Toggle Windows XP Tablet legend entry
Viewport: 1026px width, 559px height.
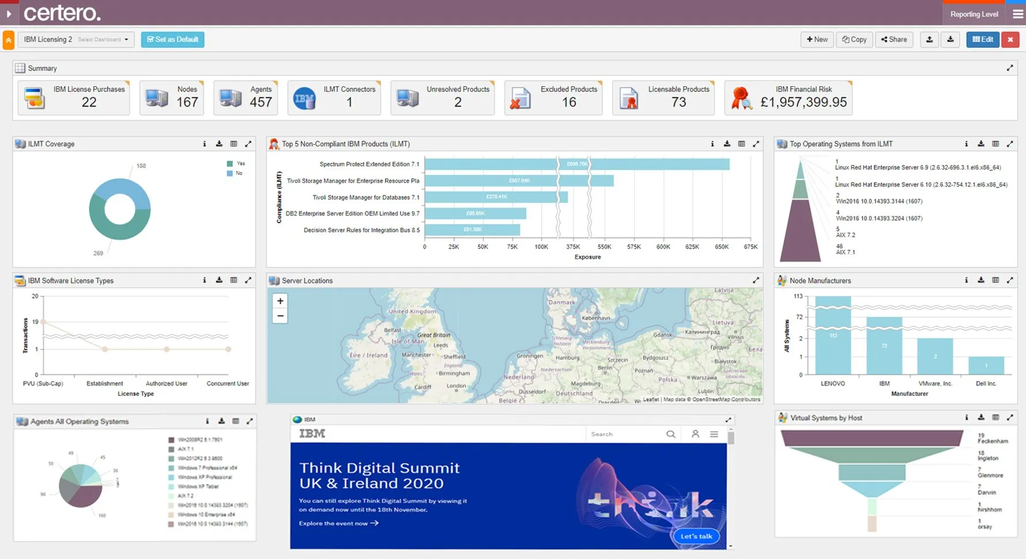click(193, 486)
